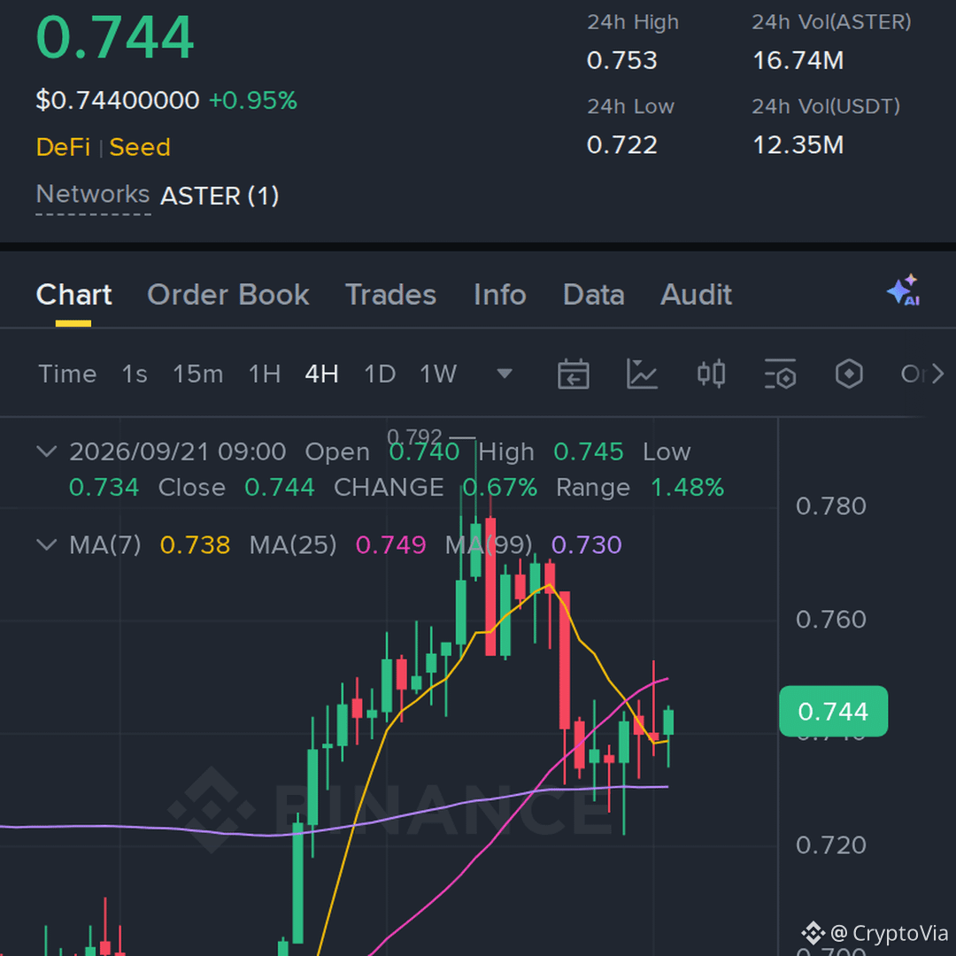Image resolution: width=956 pixels, height=956 pixels.
Task: Click the 0.744 current price marker
Action: [834, 712]
